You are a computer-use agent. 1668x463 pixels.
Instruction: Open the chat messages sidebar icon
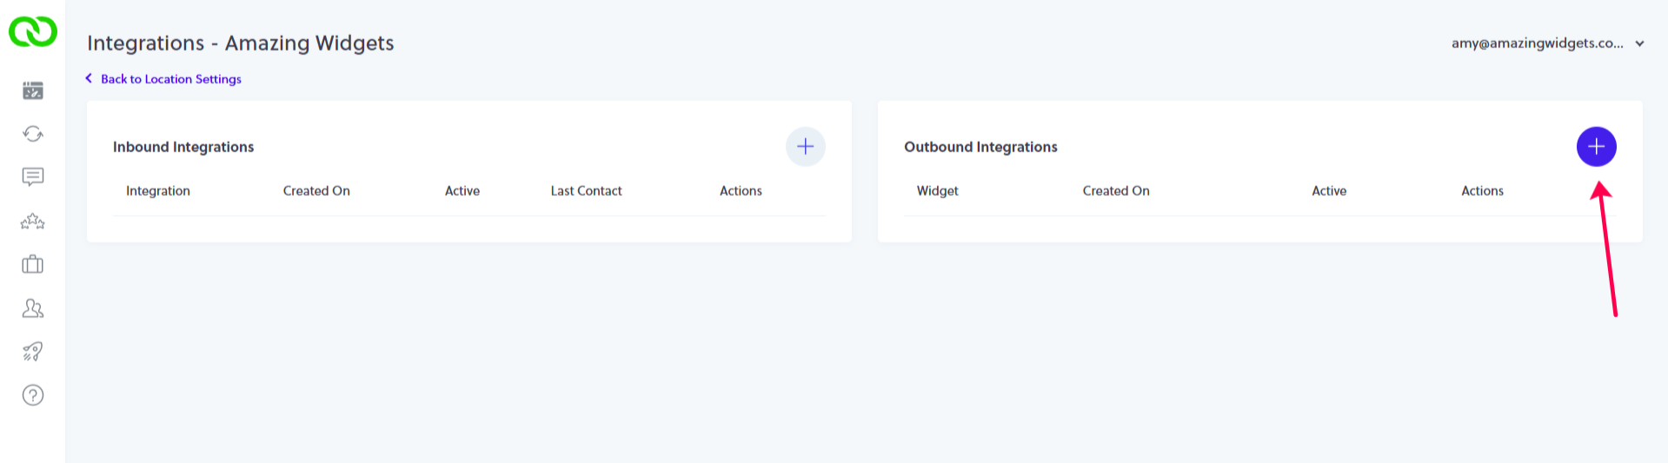point(33,177)
